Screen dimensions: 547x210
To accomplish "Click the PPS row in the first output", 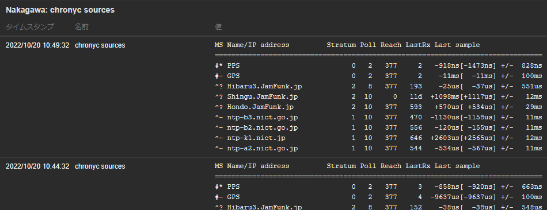I will [x=378, y=65].
